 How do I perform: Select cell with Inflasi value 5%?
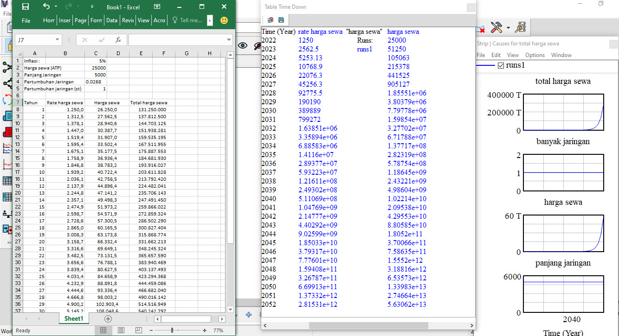pos(96,61)
